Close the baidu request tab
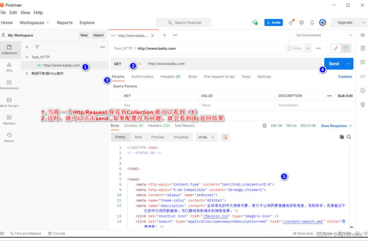Viewport: 368px width, 241px height. point(152,36)
